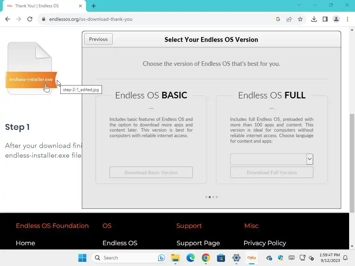Open Microsoft Store from the taskbar
Viewport: 355px width, 266px height.
[221, 258]
